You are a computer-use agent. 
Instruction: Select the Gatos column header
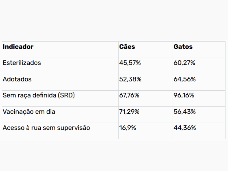[x=183, y=47]
